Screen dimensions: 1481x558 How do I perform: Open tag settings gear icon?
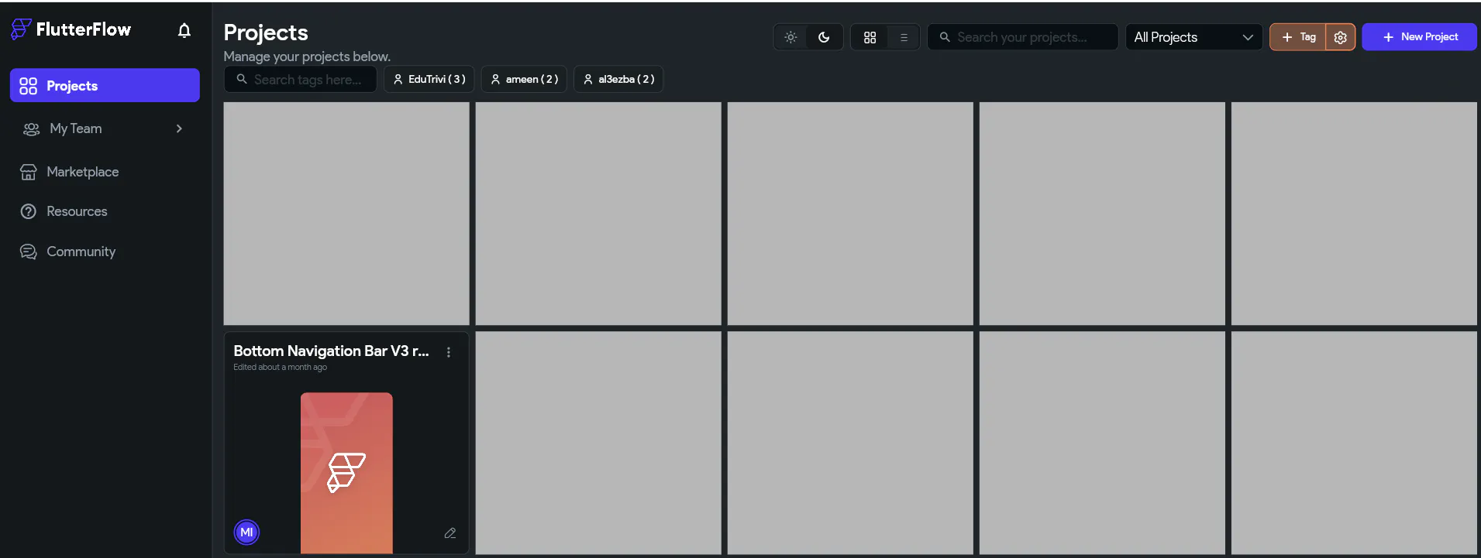click(x=1340, y=37)
